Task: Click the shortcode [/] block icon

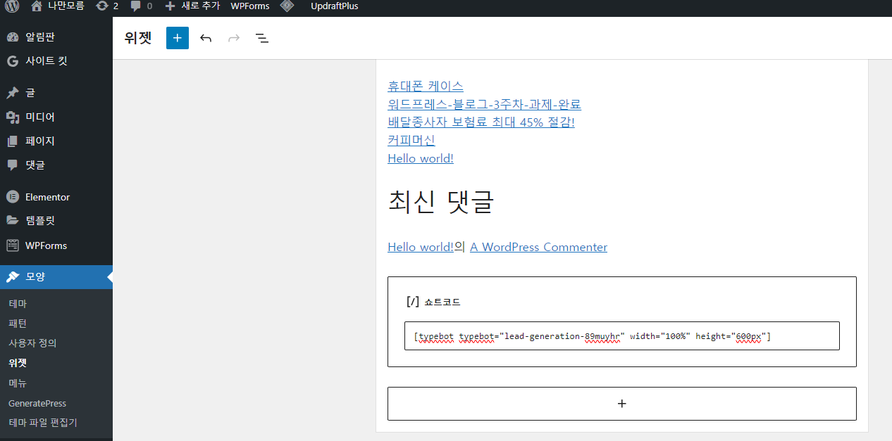Action: point(413,302)
